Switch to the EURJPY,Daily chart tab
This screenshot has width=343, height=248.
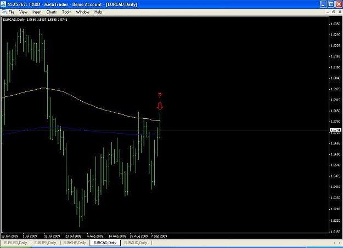pos(46,243)
